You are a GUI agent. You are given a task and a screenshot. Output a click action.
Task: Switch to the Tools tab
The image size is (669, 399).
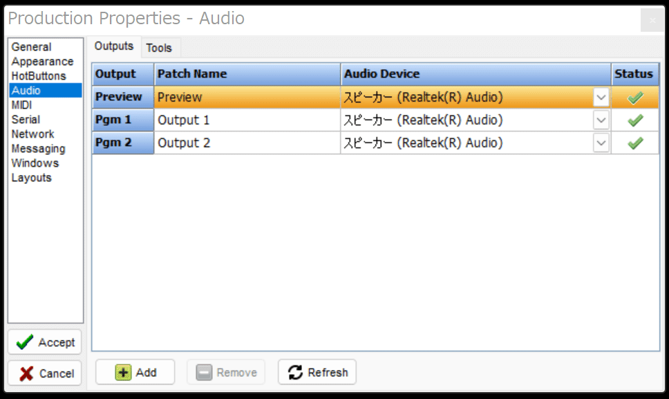pos(159,48)
